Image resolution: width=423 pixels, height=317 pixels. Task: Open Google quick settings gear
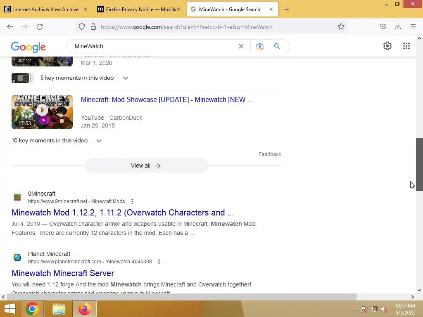tap(387, 46)
